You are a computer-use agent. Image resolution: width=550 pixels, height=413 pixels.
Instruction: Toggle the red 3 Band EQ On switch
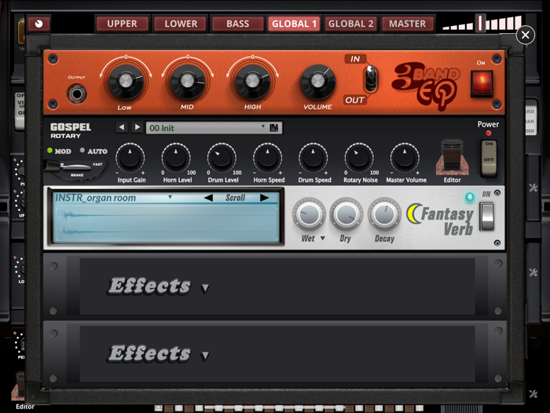(x=482, y=83)
